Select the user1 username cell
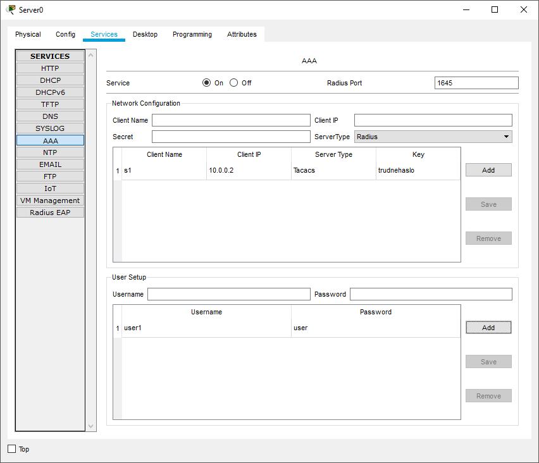 (x=206, y=328)
